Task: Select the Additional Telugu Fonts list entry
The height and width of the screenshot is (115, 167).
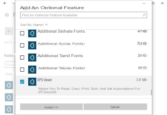Action: 83,70
